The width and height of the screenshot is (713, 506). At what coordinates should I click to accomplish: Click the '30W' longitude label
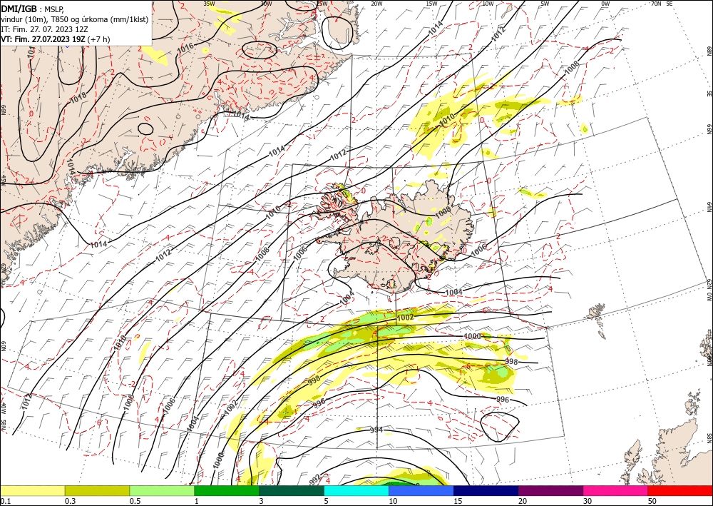[266, 4]
